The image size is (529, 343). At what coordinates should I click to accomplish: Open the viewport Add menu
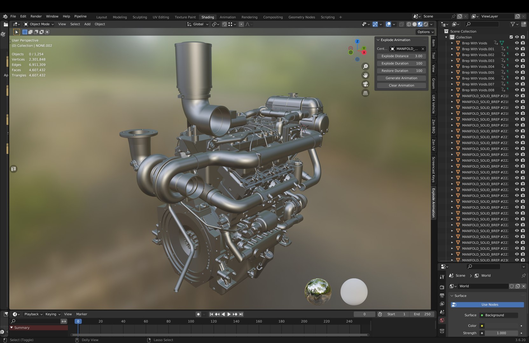(87, 24)
